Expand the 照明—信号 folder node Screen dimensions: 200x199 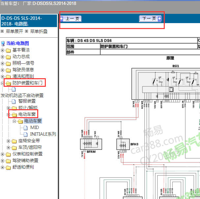pyautogui.click(x=2, y=63)
